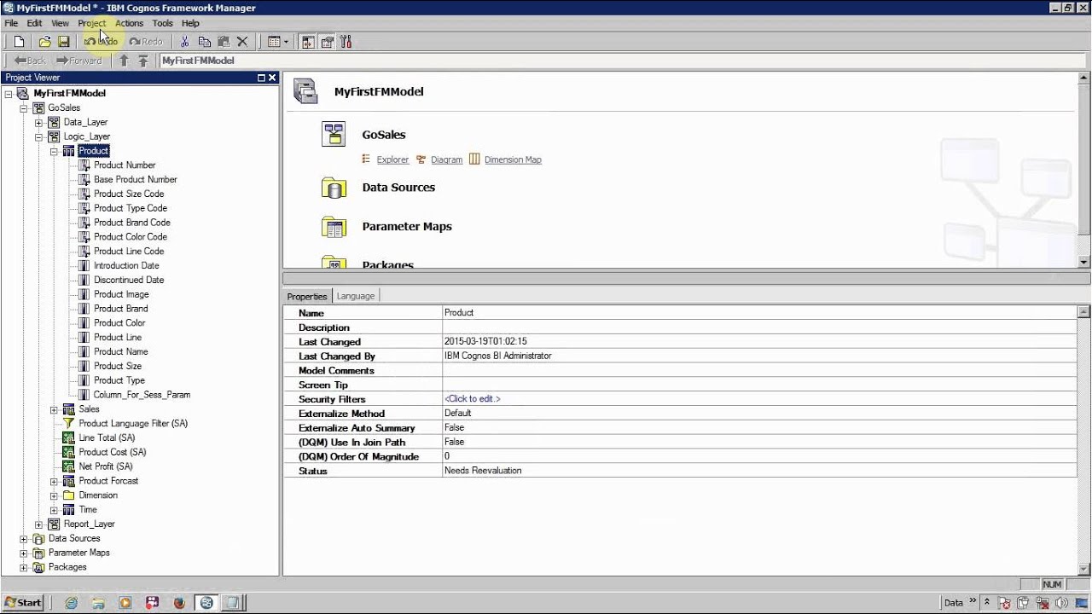Expand the Sales query subject
The image size is (1092, 614).
point(54,409)
